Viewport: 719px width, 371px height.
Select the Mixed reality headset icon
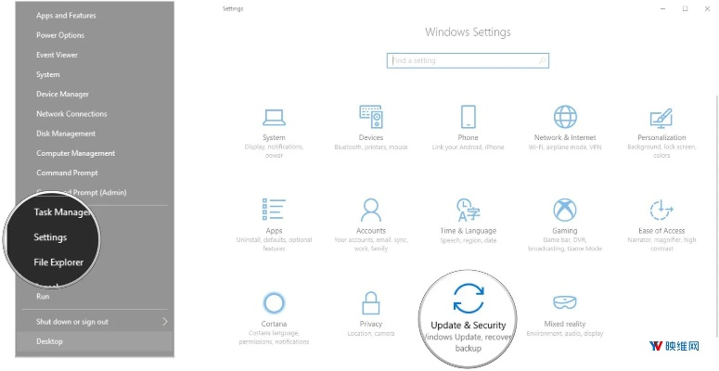(x=565, y=302)
